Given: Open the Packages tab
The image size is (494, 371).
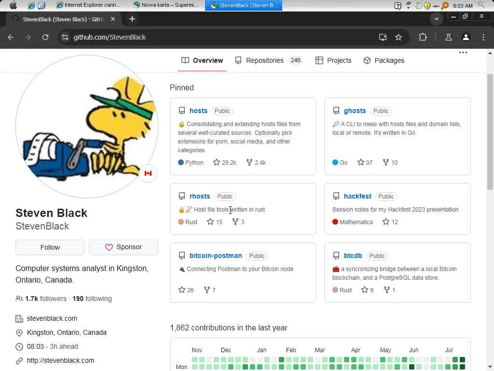Looking at the screenshot, I should [x=384, y=60].
